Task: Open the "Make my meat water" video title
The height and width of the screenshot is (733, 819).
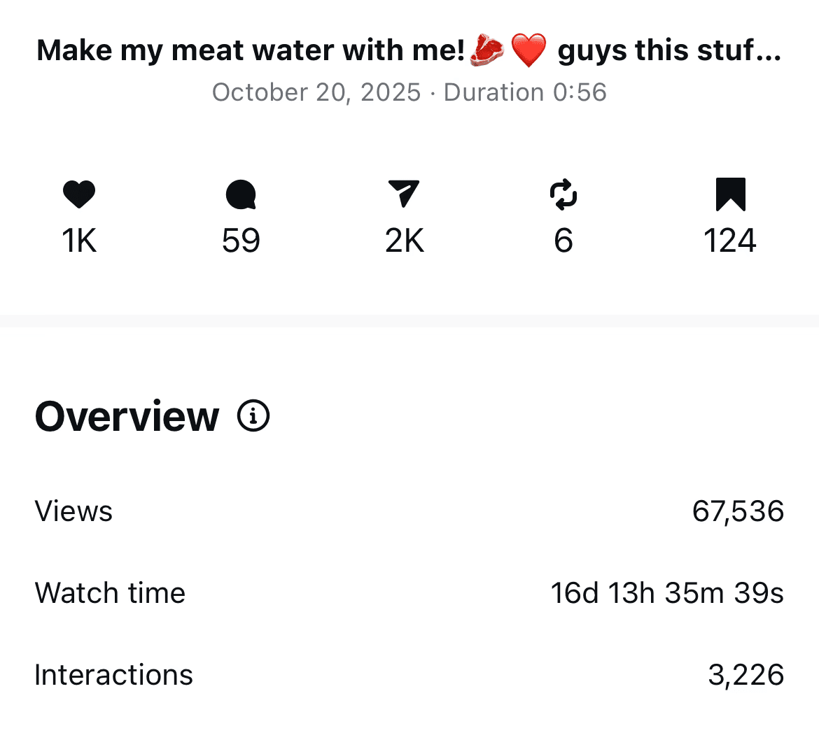Action: click(409, 51)
